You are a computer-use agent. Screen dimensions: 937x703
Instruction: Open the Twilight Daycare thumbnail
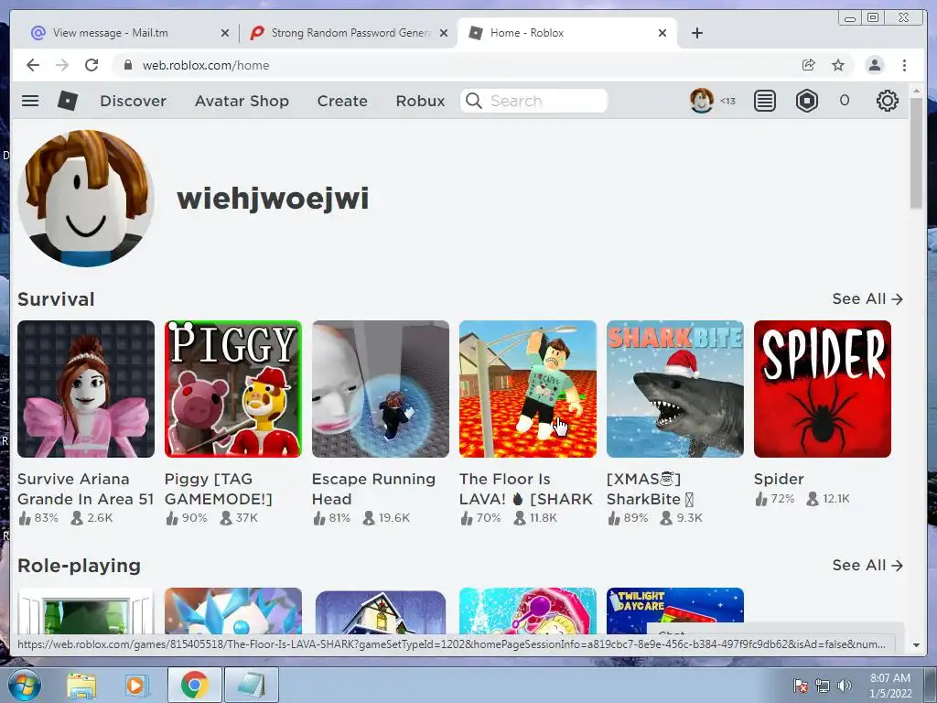click(675, 611)
